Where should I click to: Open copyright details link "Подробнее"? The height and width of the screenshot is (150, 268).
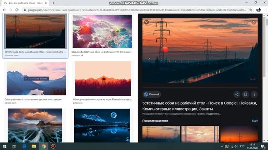(x=213, y=114)
